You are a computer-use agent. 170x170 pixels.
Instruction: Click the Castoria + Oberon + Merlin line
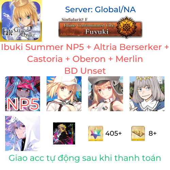tap(85, 59)
